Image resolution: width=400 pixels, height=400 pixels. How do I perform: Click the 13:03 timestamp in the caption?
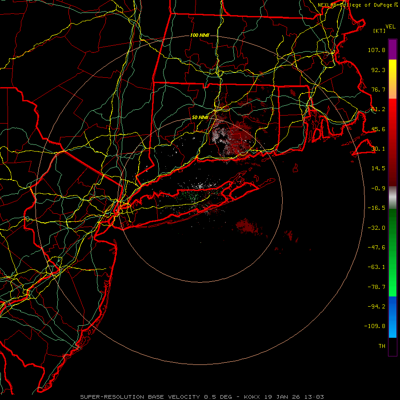click(314, 397)
